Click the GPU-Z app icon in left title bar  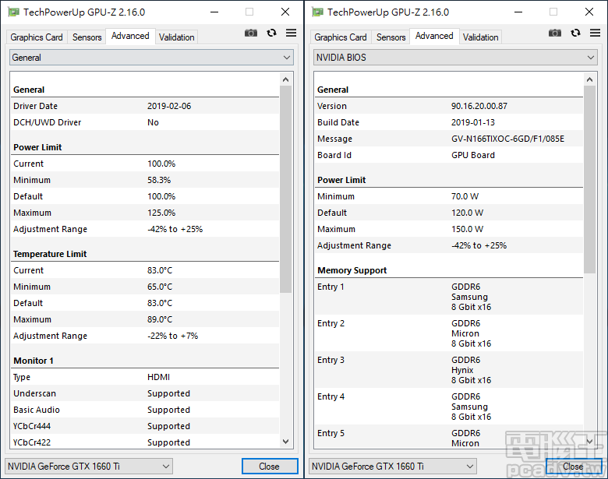13,12
